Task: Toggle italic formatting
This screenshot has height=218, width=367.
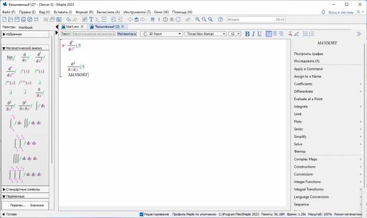Action: (x=253, y=34)
